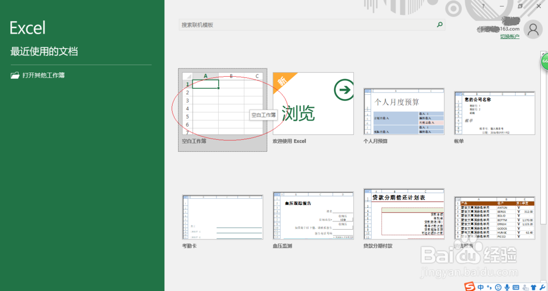This screenshot has width=548, height=291.
Task: Choose the 血压监测 template thumbnail
Action: click(x=313, y=215)
